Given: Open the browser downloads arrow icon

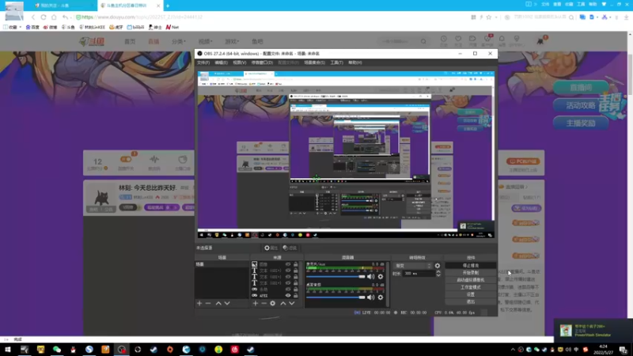Looking at the screenshot, I should click(626, 17).
